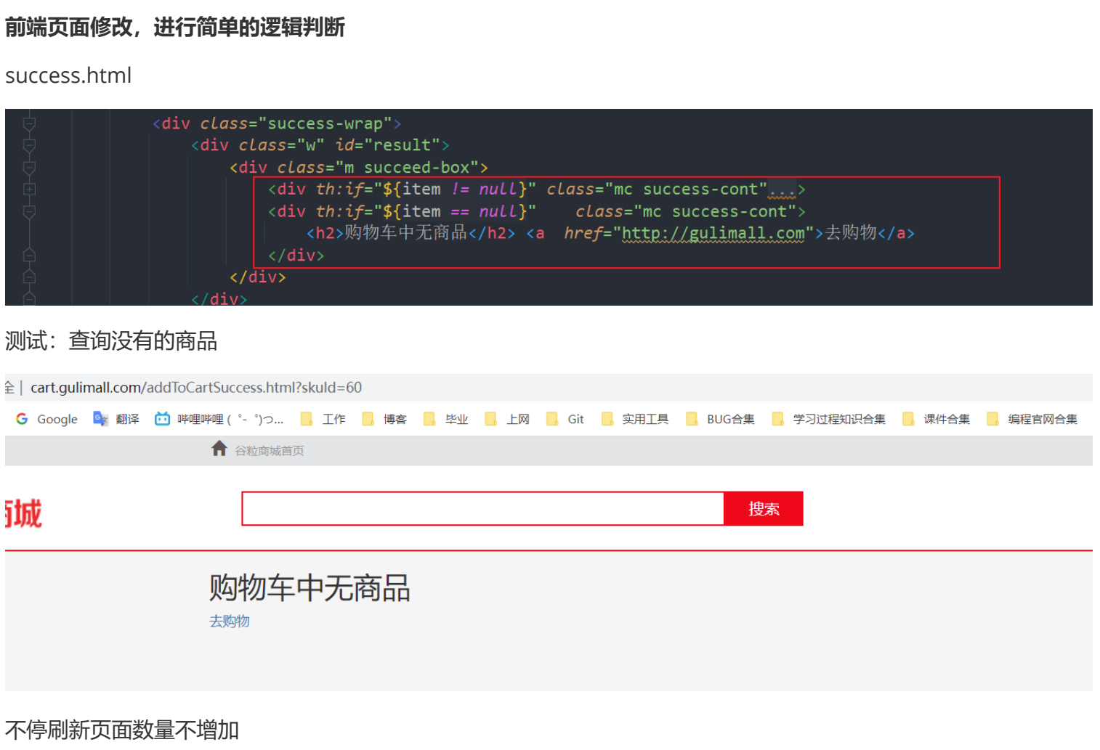
Task: Open the 谷粒商城首页 link
Action: [x=270, y=451]
